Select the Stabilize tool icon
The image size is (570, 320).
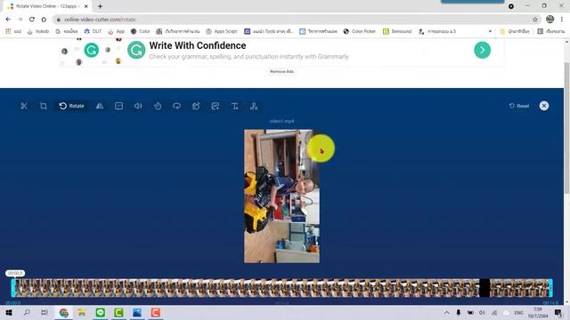tap(196, 106)
